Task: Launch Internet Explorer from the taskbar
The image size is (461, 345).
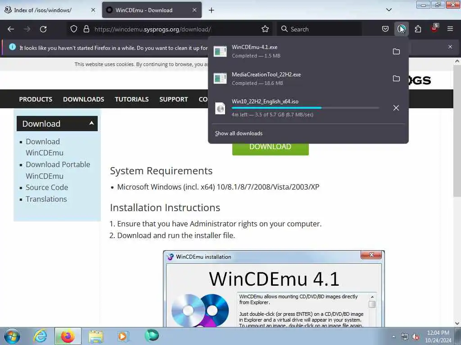Action: coord(40,336)
